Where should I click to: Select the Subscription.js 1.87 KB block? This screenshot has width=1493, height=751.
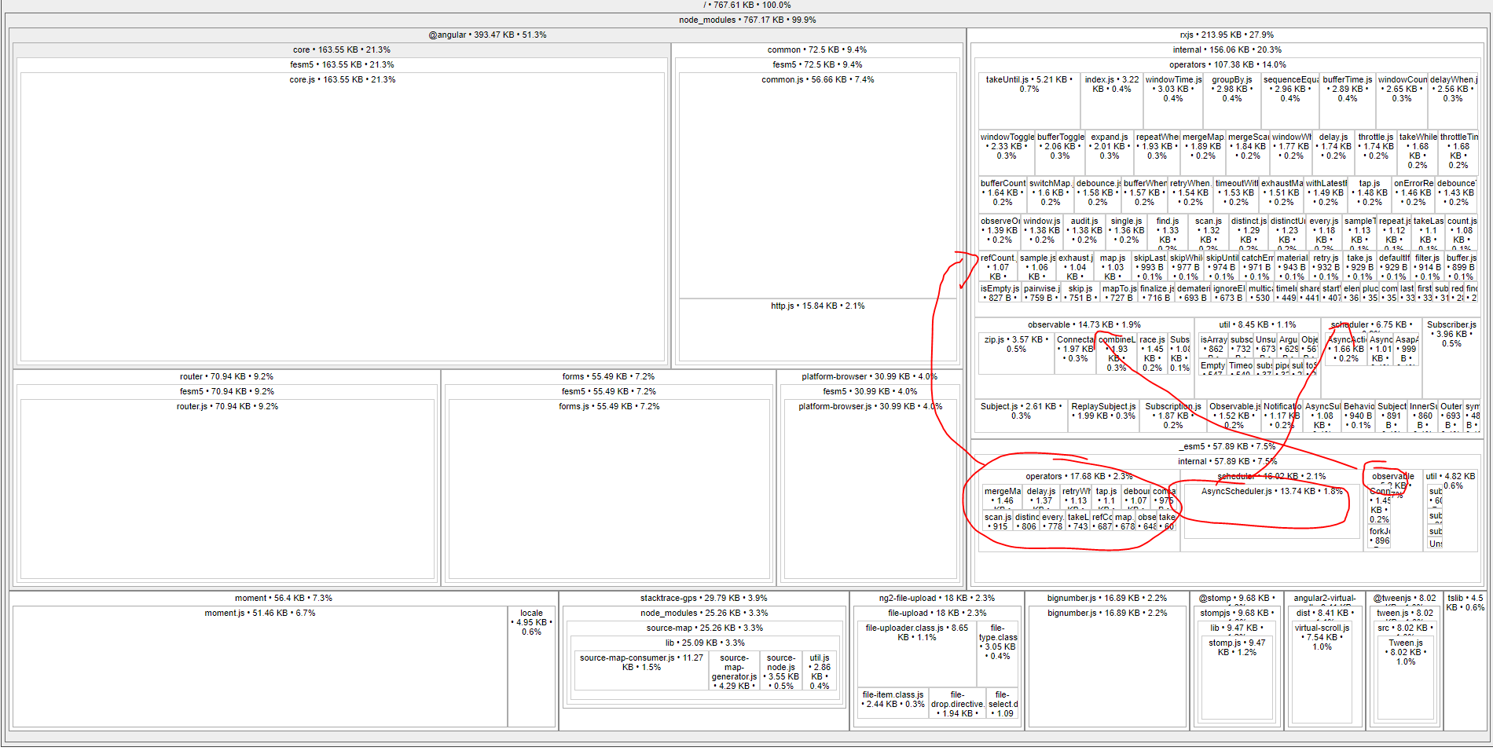[1172, 416]
